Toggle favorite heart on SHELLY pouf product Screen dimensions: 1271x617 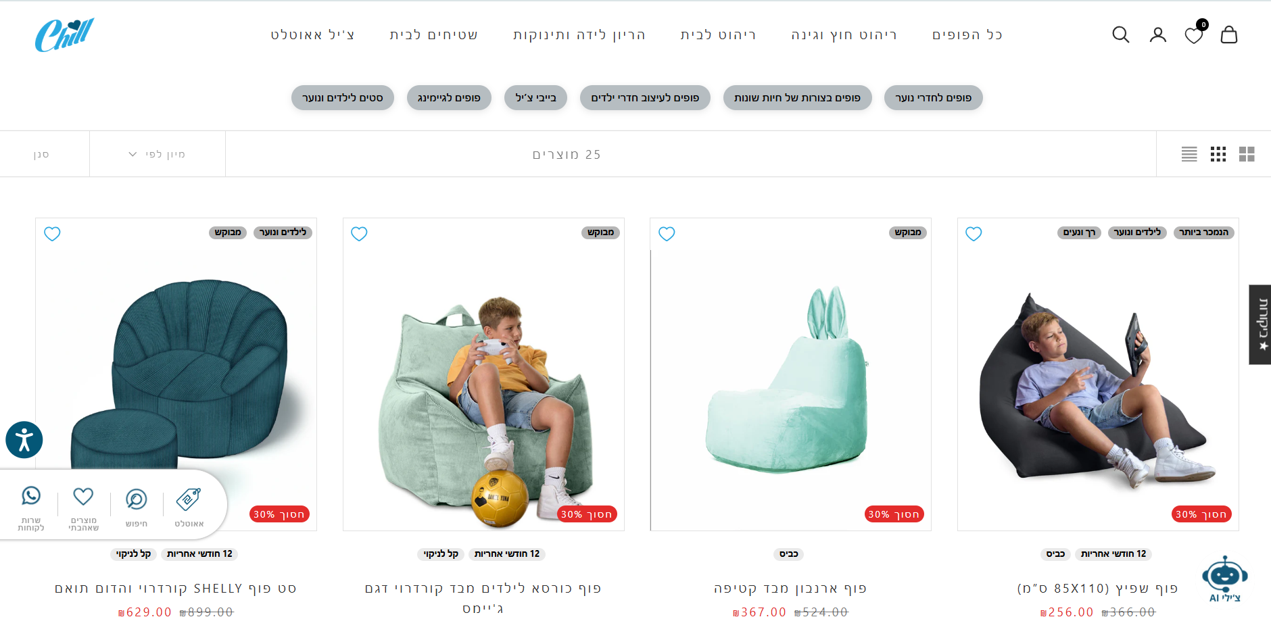point(52,234)
